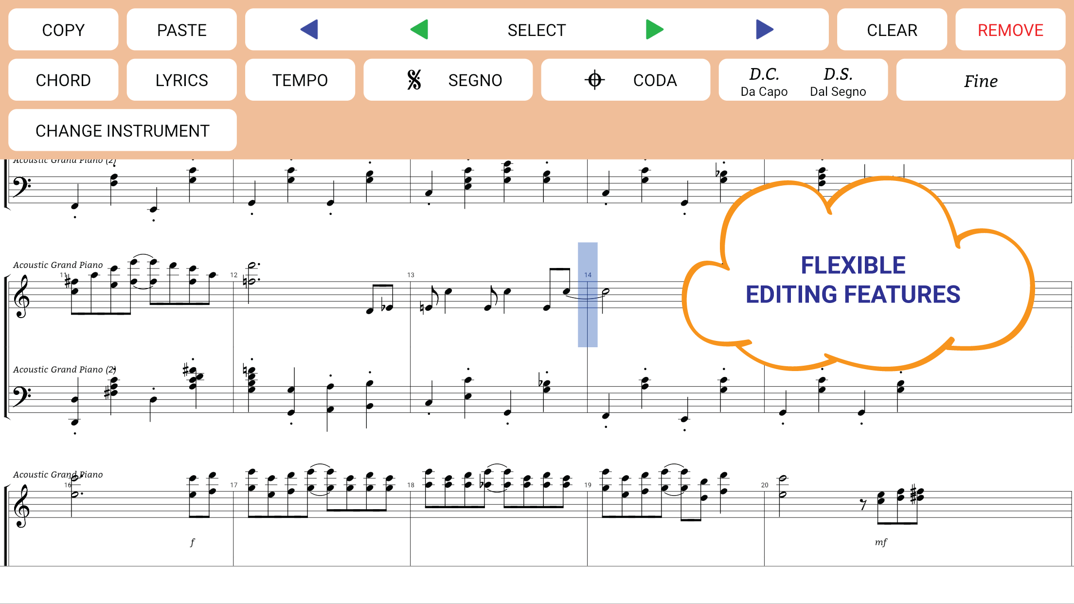This screenshot has width=1074, height=604.
Task: Click the green left arrow
Action: click(x=419, y=30)
